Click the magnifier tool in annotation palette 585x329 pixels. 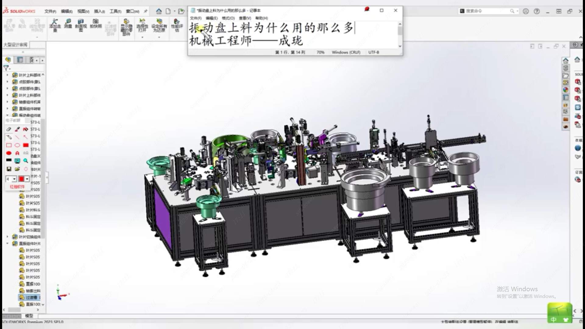click(26, 161)
